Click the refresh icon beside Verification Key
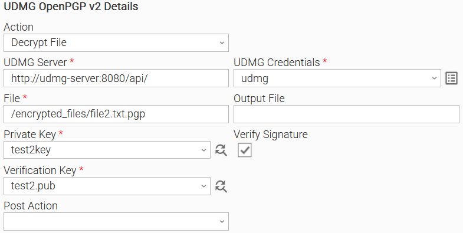Image resolution: width=463 pixels, height=233 pixels. 221,186
